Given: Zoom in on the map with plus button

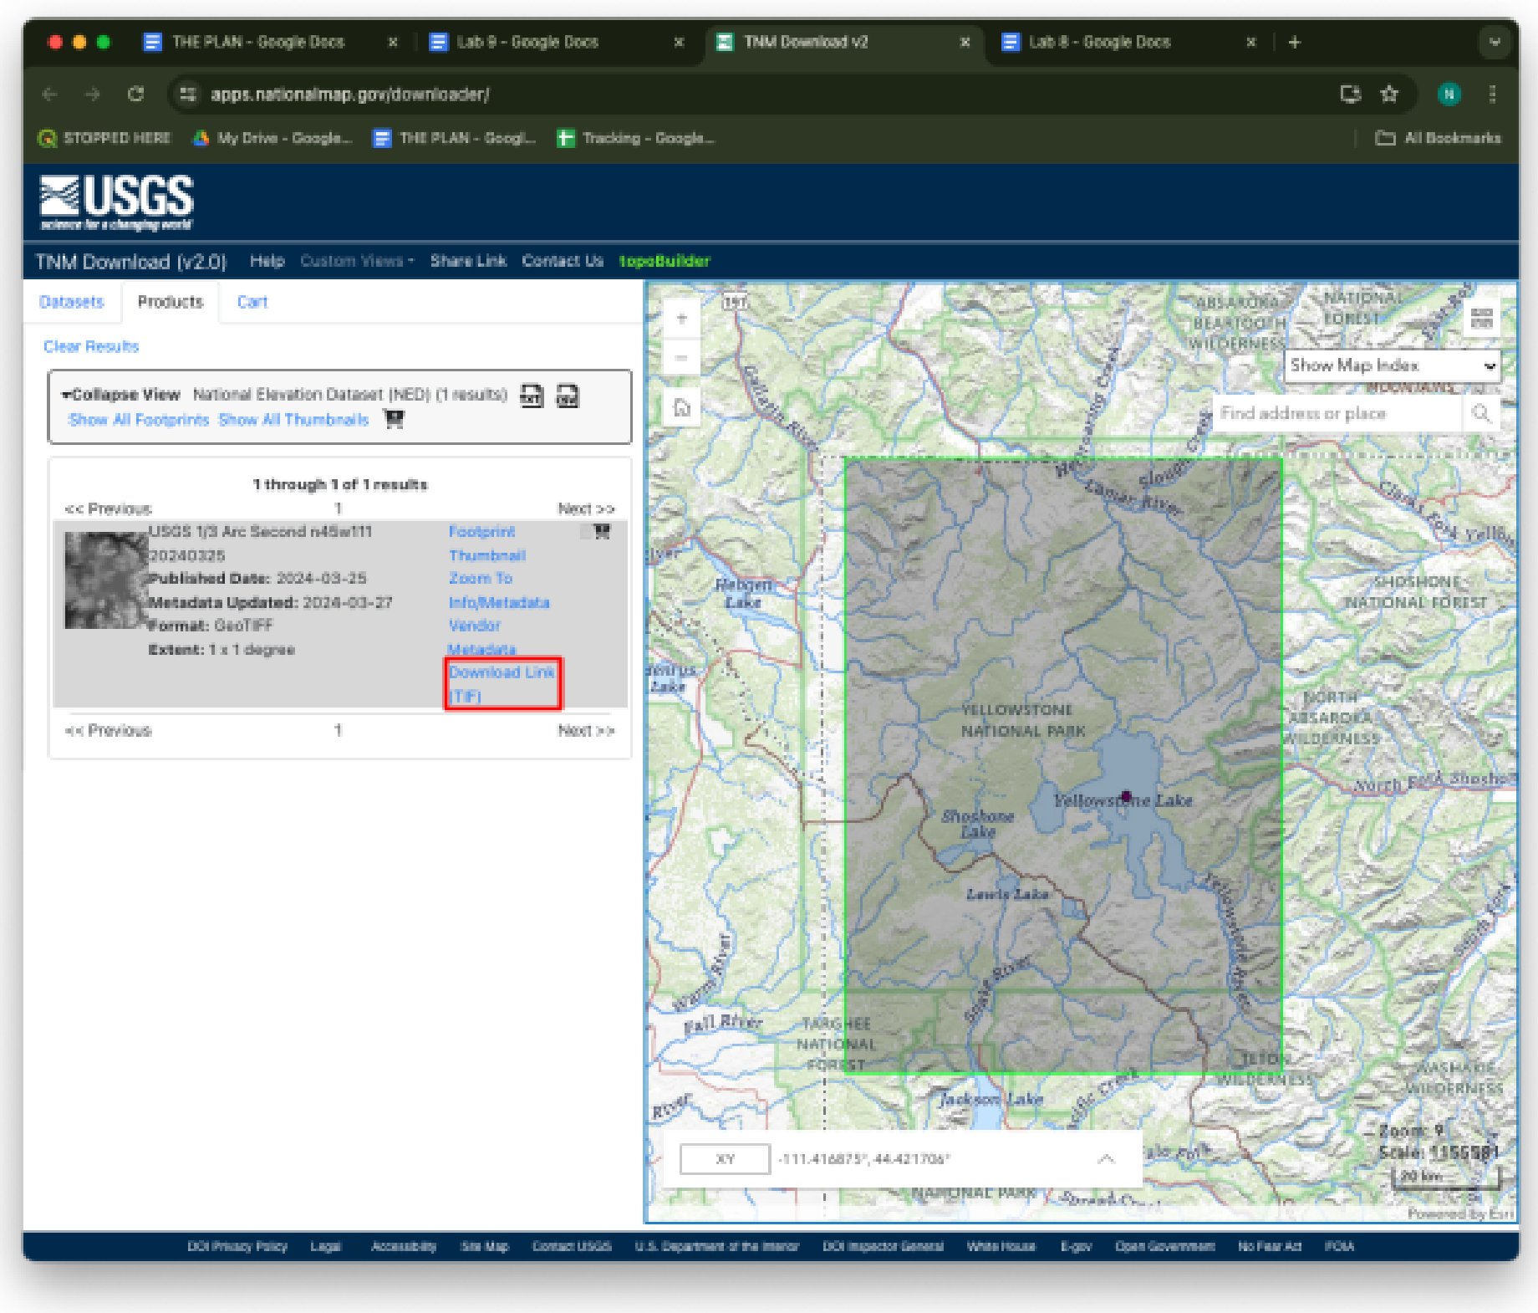Looking at the screenshot, I should tap(682, 319).
